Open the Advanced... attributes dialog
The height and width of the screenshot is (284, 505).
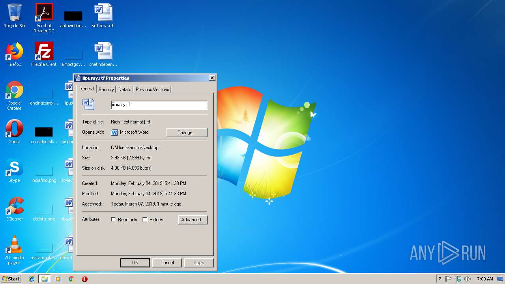pyautogui.click(x=193, y=220)
